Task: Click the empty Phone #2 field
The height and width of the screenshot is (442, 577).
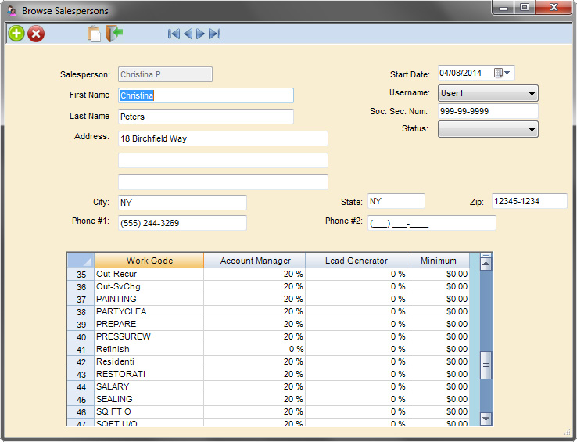Action: click(x=432, y=223)
